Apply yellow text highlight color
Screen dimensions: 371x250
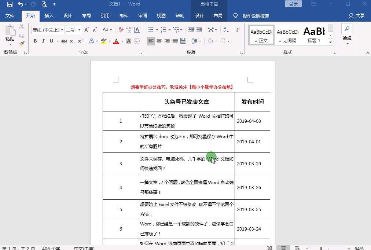(x=104, y=41)
